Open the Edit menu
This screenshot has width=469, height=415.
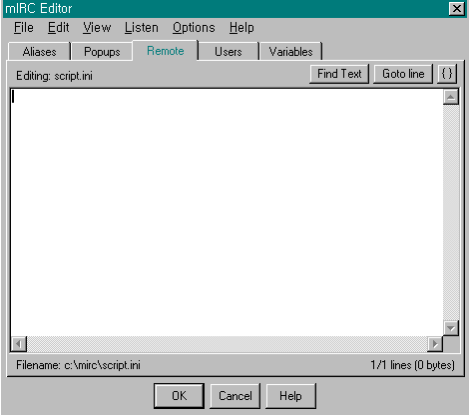(x=59, y=28)
